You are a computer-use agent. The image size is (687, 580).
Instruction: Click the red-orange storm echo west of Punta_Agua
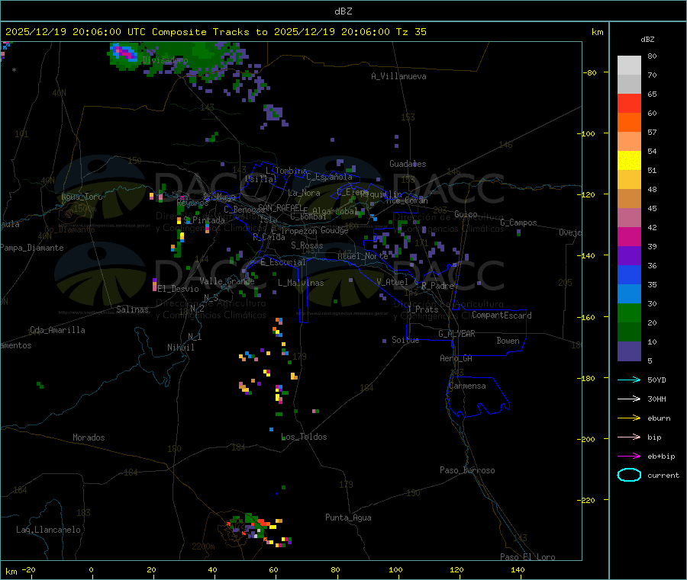263,523
